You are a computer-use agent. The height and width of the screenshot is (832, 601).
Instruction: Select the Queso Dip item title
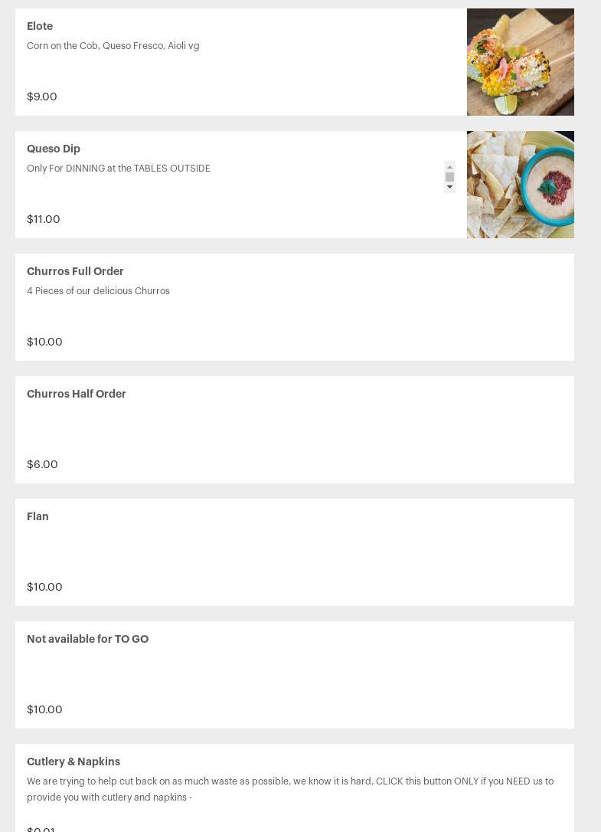point(54,149)
